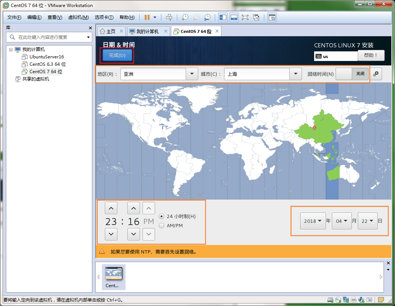Click the Cent... VM thumbnail
This screenshot has width=395, height=306.
pyautogui.click(x=114, y=277)
